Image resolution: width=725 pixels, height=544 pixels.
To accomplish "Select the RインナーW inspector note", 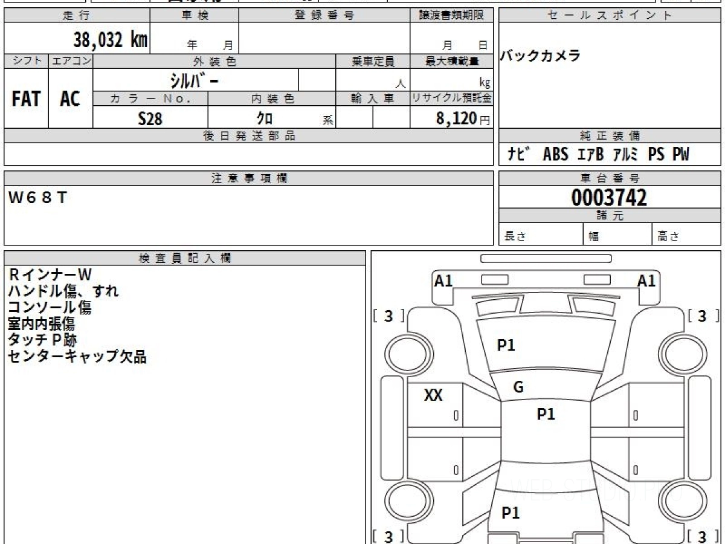I will (x=50, y=274).
